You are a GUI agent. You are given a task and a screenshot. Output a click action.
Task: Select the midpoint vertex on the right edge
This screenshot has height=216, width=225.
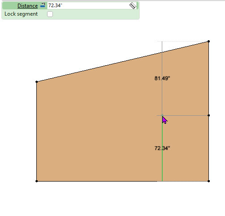[x=209, y=115]
